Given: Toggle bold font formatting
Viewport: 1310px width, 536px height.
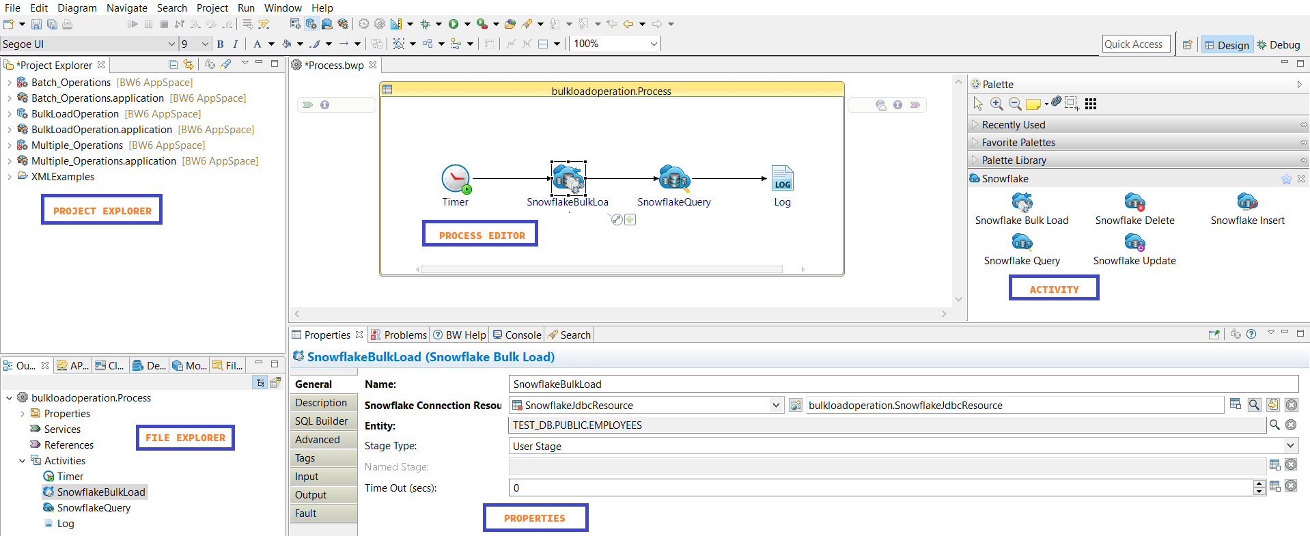Looking at the screenshot, I should click(220, 44).
